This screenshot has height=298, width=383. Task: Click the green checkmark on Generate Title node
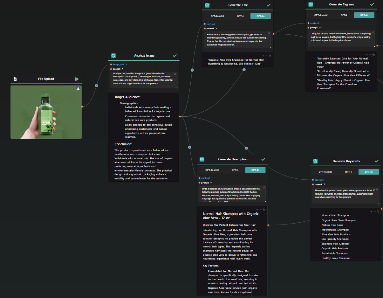point(268,5)
